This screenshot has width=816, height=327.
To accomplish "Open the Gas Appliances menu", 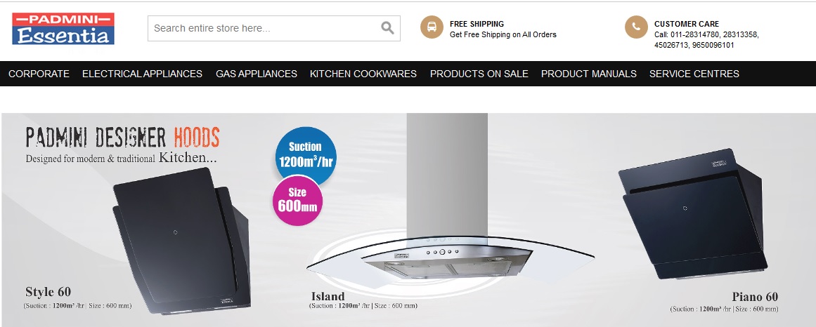I will tap(257, 74).
